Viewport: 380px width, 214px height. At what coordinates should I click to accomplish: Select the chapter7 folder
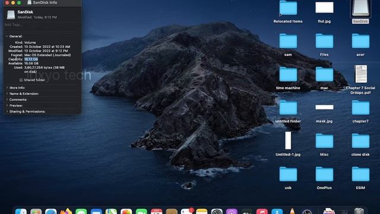pyautogui.click(x=360, y=108)
